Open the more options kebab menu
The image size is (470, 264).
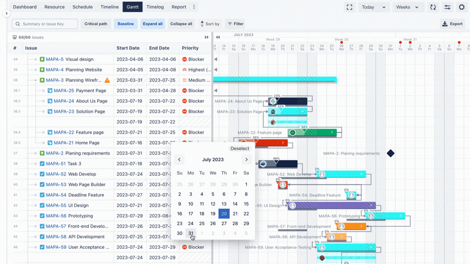point(194,7)
